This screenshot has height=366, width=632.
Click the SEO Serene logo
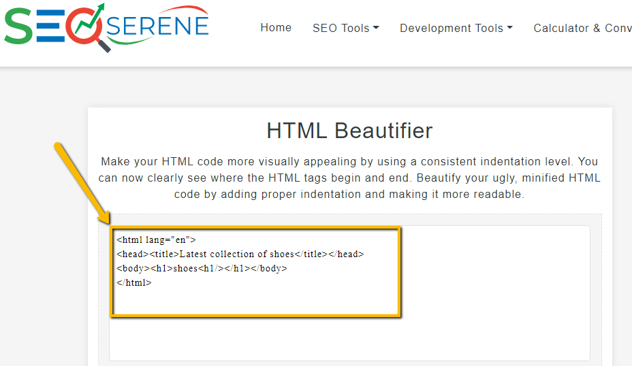pos(106,27)
